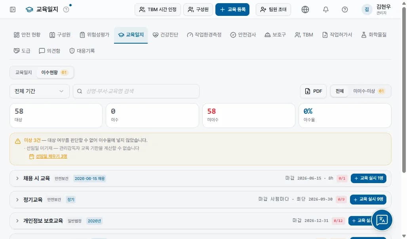Go to the 대응기록 shield tab
Image resolution: width=407 pixels, height=239 pixels.
click(x=82, y=51)
